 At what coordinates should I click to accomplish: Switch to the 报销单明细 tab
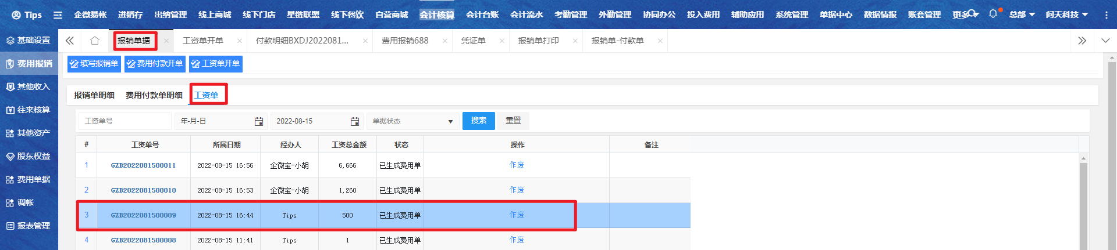(x=94, y=95)
